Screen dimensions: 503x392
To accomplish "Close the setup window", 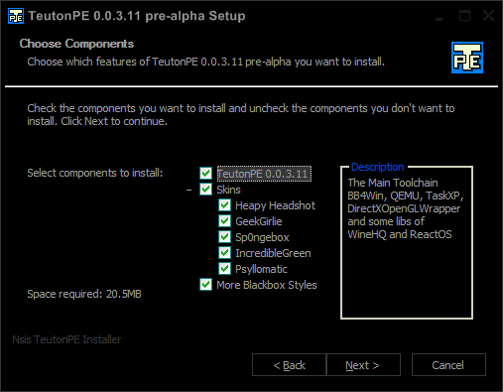I will (488, 16).
